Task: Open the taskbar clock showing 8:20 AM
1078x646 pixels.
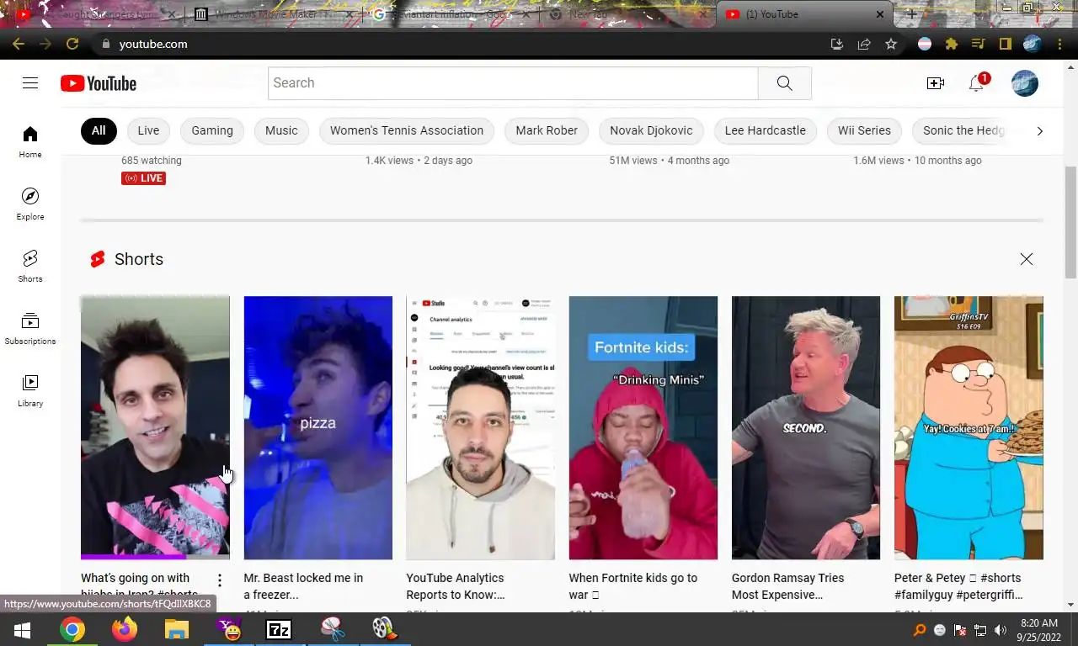Action: tap(1038, 629)
